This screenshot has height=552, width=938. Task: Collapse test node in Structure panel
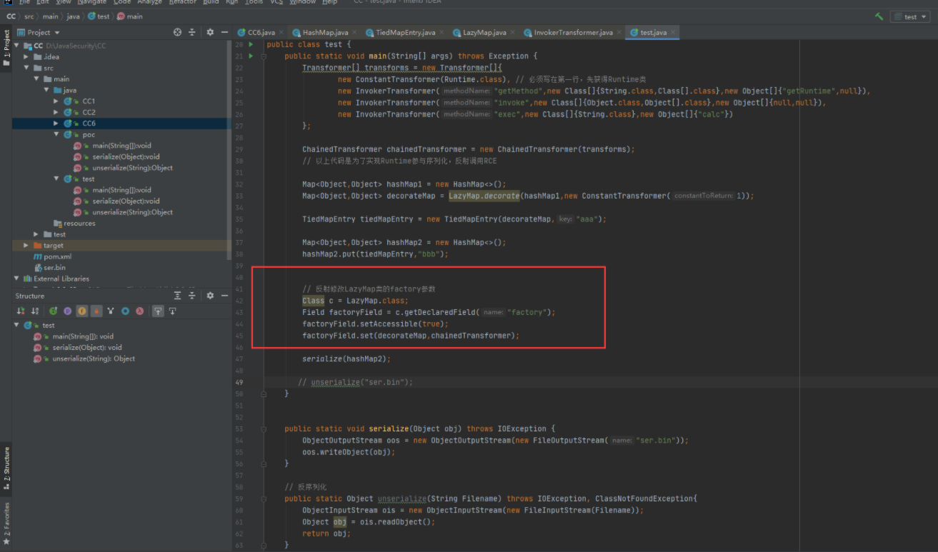click(x=17, y=325)
